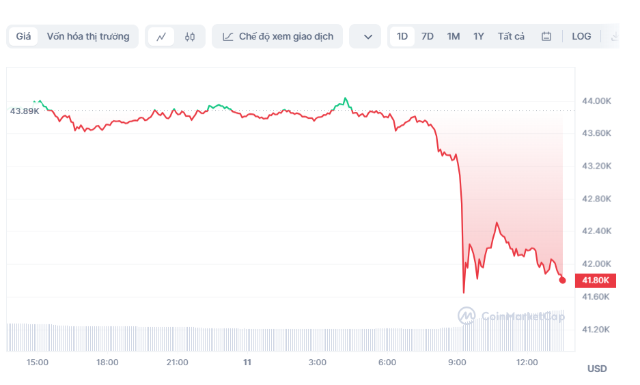Click the 9:00 marker on time axis

[x=457, y=362]
